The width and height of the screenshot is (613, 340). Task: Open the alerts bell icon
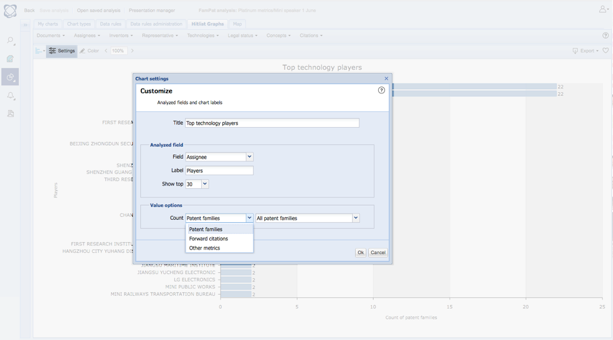coord(10,96)
